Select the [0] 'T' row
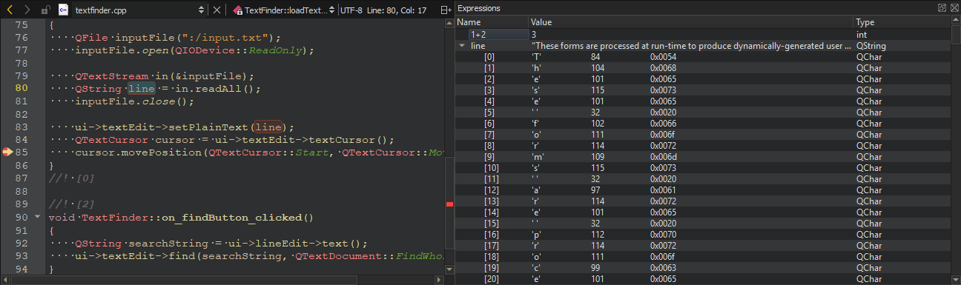The image size is (961, 285). coord(703,57)
